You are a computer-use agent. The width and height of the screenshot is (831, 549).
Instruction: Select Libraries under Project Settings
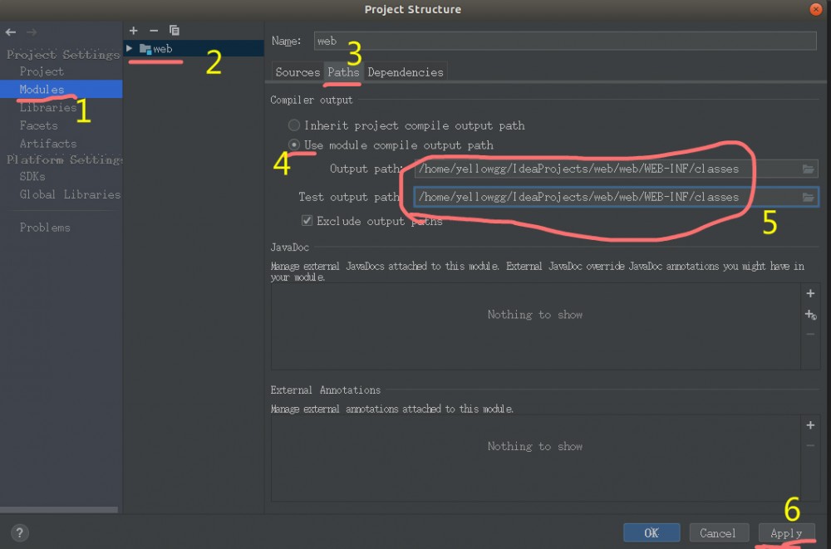coord(48,107)
